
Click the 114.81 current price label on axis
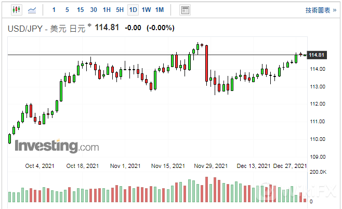[x=317, y=55]
